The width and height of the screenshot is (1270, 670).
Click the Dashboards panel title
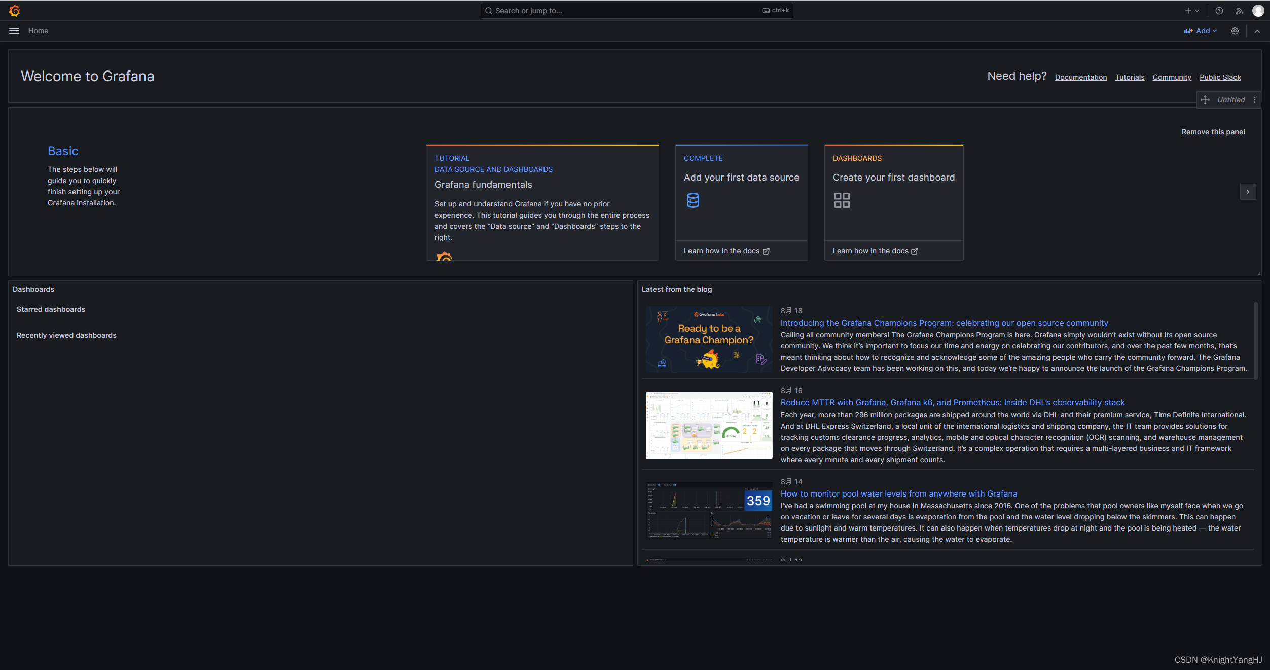click(33, 289)
